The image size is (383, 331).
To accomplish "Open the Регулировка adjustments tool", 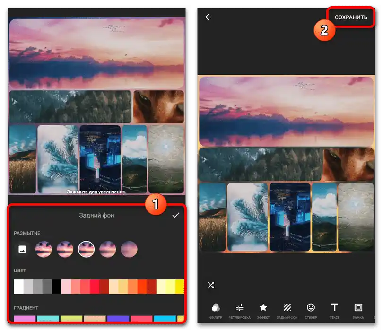I will pos(239,311).
